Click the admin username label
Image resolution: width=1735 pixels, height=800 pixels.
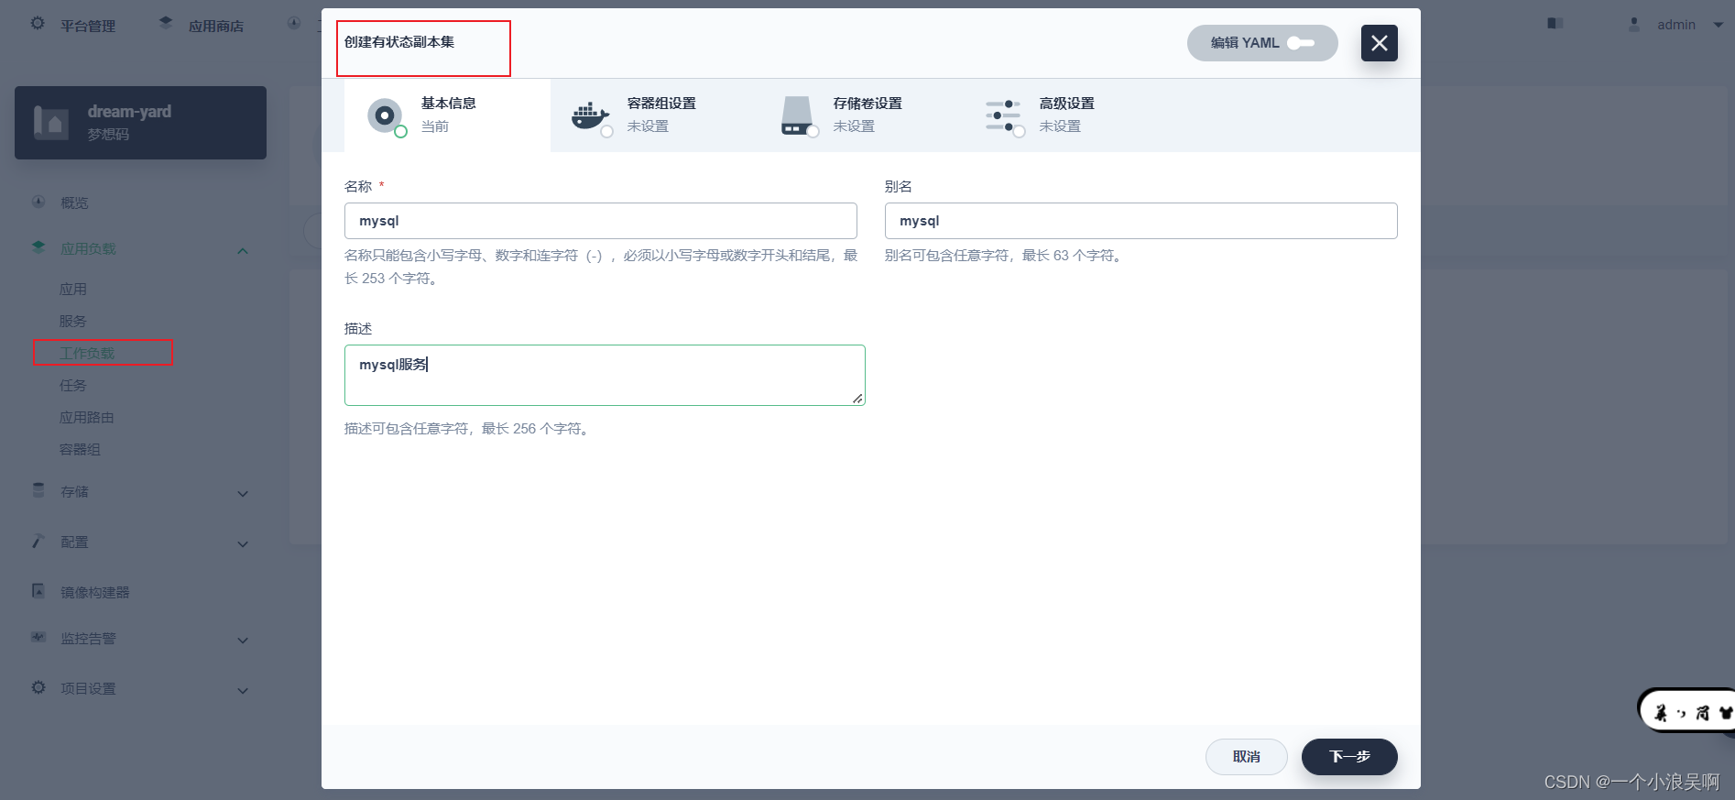pyautogui.click(x=1676, y=25)
